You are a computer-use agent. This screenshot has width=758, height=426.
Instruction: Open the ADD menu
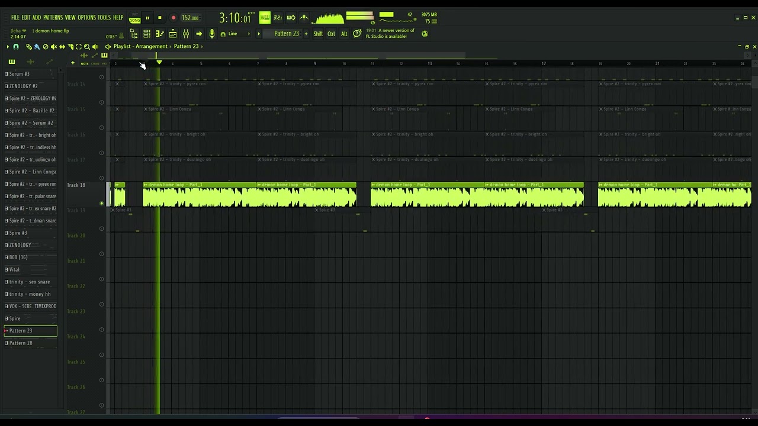[37, 18]
